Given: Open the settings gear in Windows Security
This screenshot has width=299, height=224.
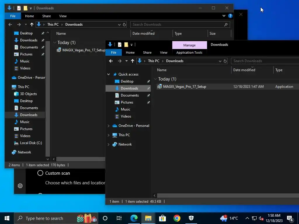Looking at the screenshot, I should tap(20, 186).
